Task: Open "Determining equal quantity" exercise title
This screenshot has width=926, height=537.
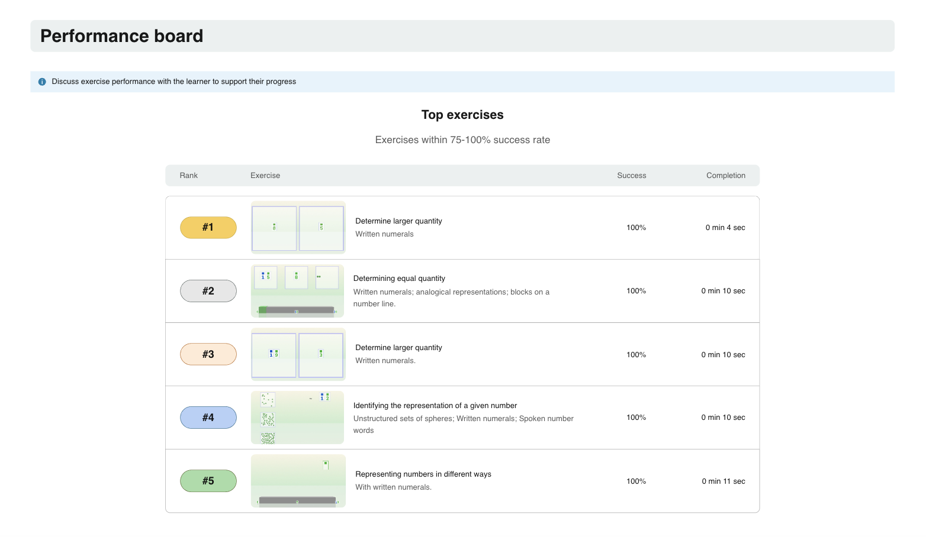Action: (399, 279)
